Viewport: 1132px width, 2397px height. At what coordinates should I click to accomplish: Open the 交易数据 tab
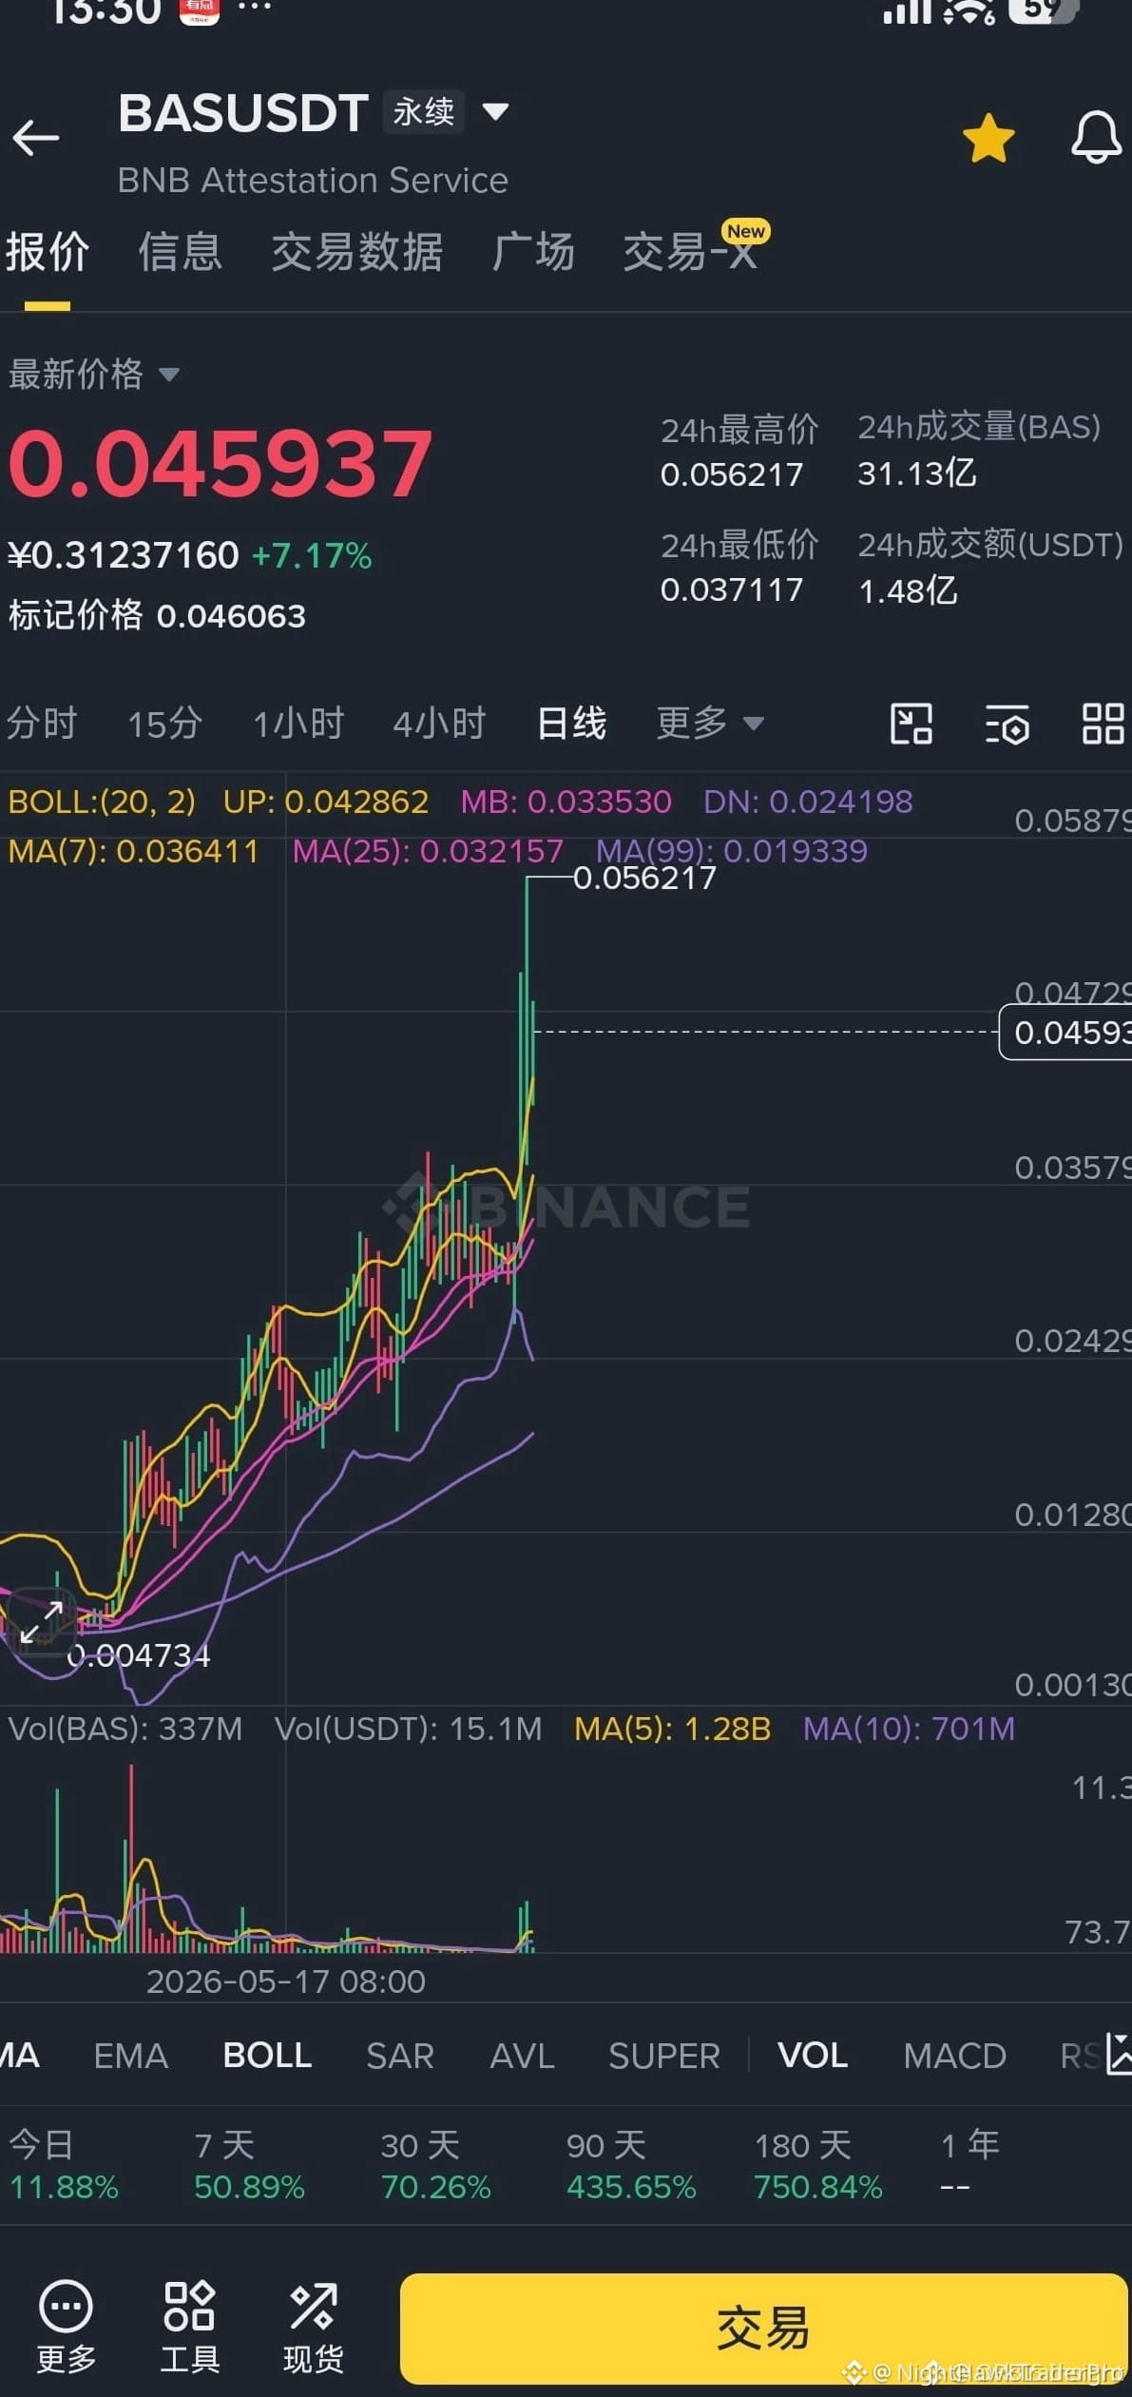[x=356, y=252]
